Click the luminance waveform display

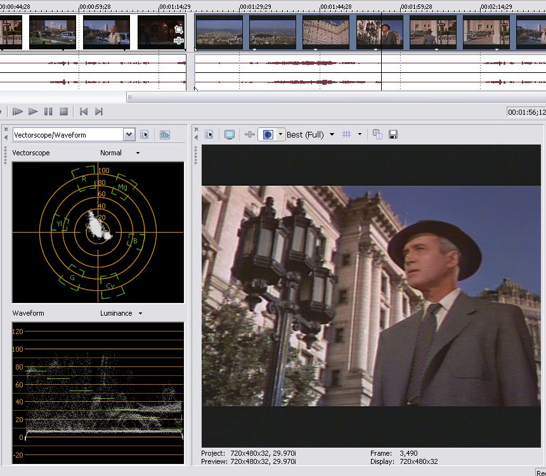point(98,393)
